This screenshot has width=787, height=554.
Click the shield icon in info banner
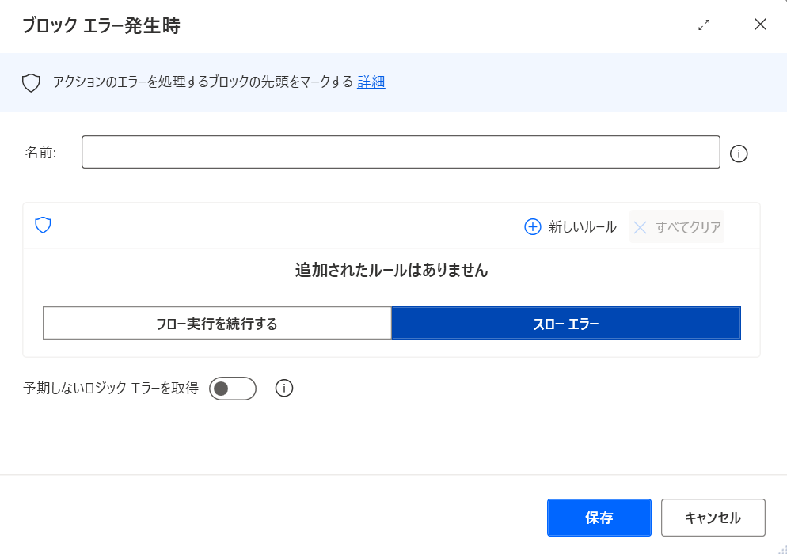point(31,83)
